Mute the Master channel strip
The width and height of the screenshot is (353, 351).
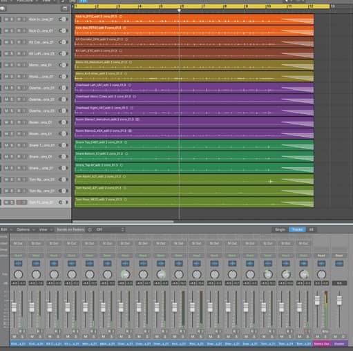coord(336,336)
